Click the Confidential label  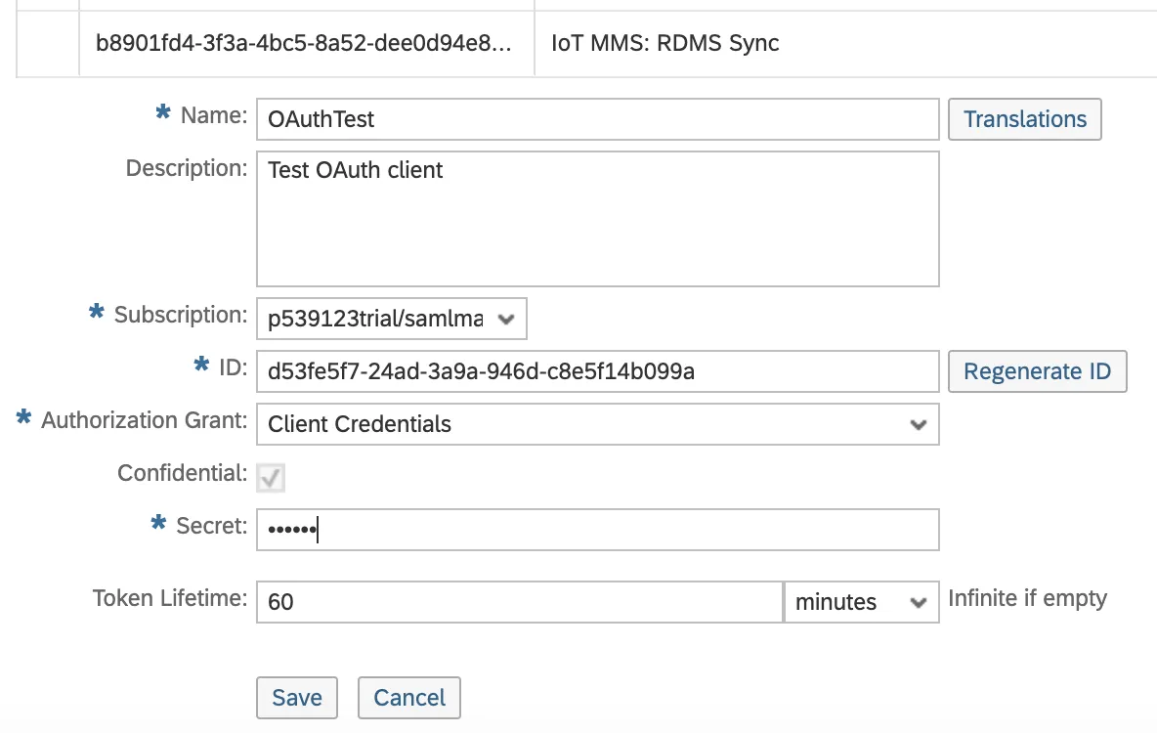(x=182, y=474)
